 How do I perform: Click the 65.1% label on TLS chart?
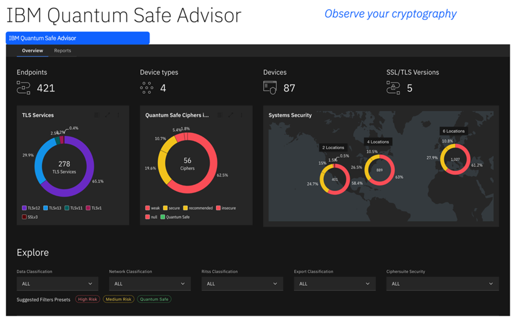click(98, 181)
